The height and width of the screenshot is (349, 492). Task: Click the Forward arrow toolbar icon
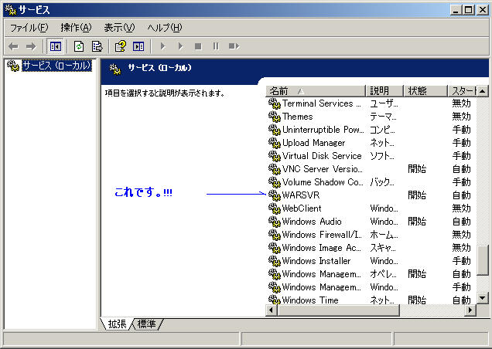(31, 46)
